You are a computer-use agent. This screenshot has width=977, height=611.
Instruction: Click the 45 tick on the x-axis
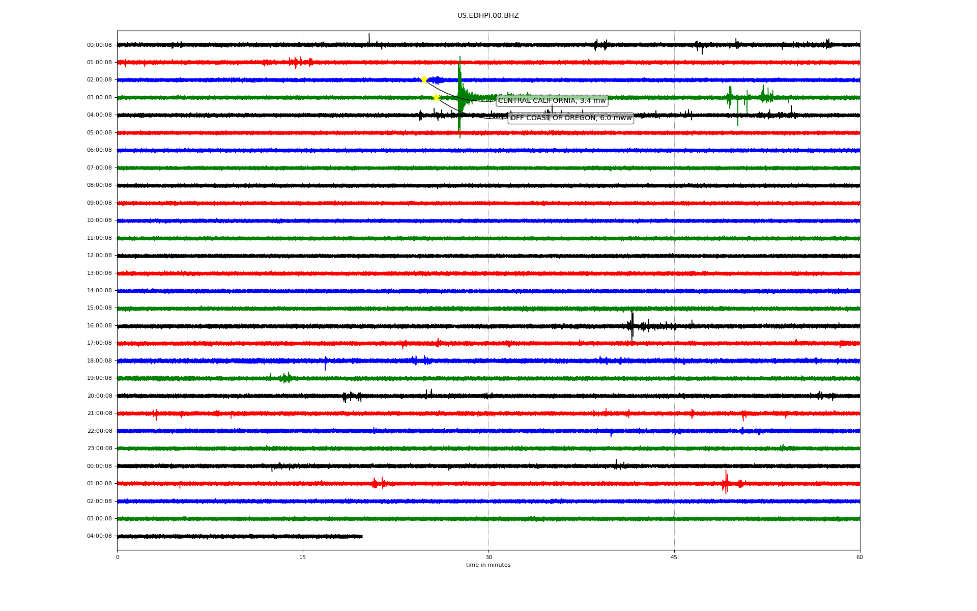(674, 557)
